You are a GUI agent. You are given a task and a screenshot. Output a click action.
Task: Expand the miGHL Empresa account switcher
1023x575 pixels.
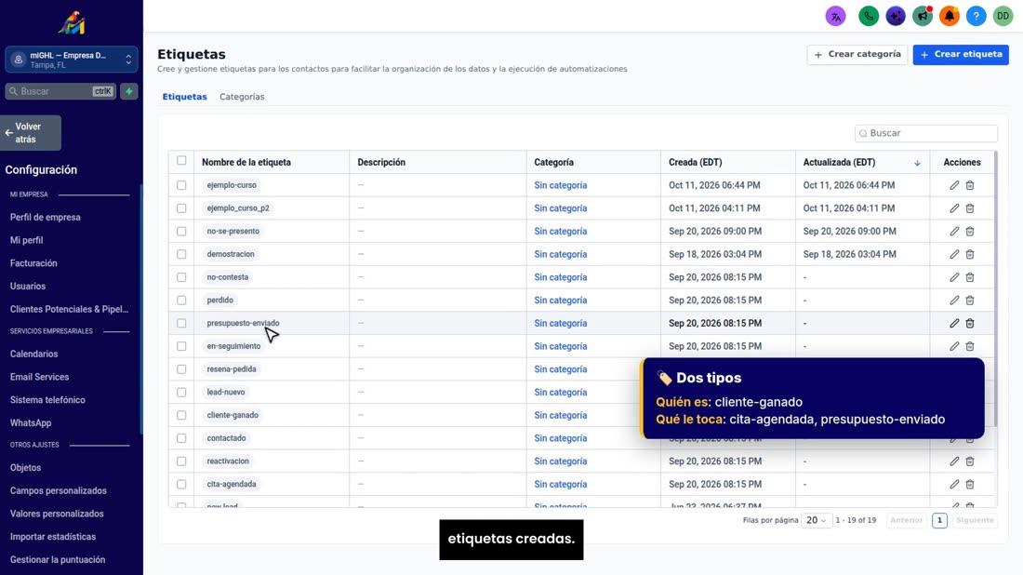point(72,60)
